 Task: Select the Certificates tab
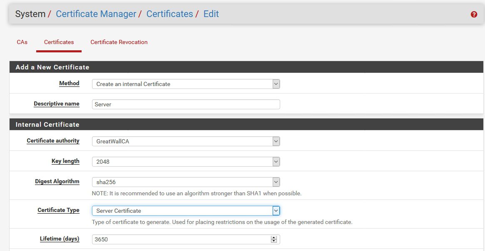[x=59, y=42]
